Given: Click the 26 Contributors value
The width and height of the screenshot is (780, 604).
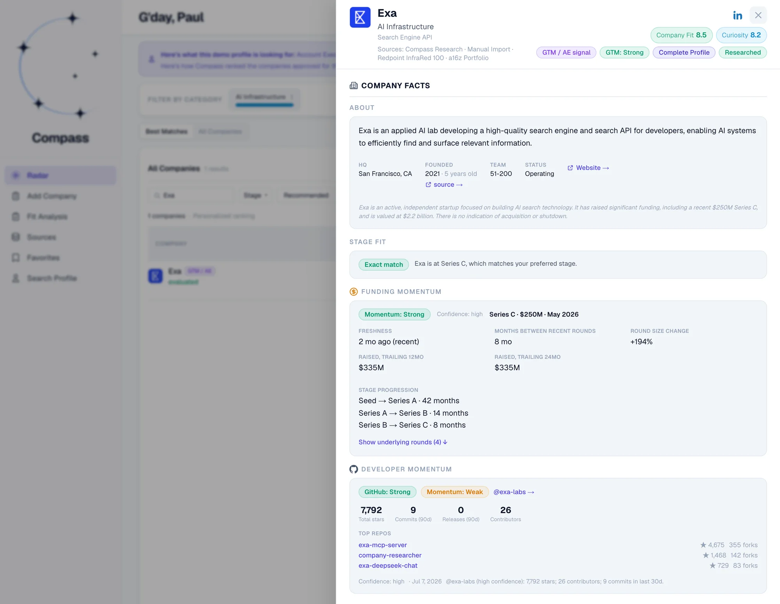Looking at the screenshot, I should pyautogui.click(x=505, y=510).
